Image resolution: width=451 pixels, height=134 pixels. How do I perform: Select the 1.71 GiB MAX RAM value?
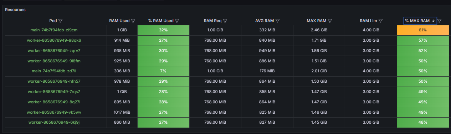[319, 40]
